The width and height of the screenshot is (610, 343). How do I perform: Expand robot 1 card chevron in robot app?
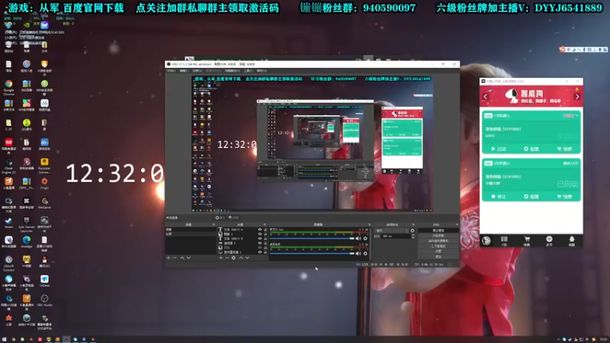click(576, 116)
